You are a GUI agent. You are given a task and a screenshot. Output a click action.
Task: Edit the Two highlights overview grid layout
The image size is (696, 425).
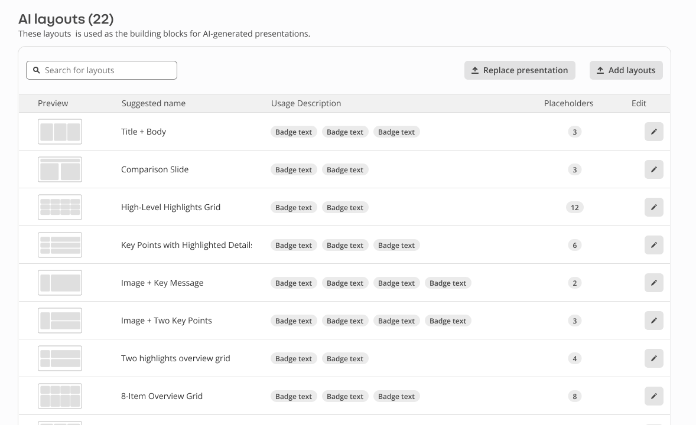point(654,358)
